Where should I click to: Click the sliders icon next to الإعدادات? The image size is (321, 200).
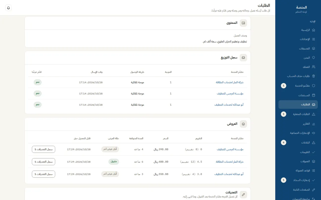313,39
